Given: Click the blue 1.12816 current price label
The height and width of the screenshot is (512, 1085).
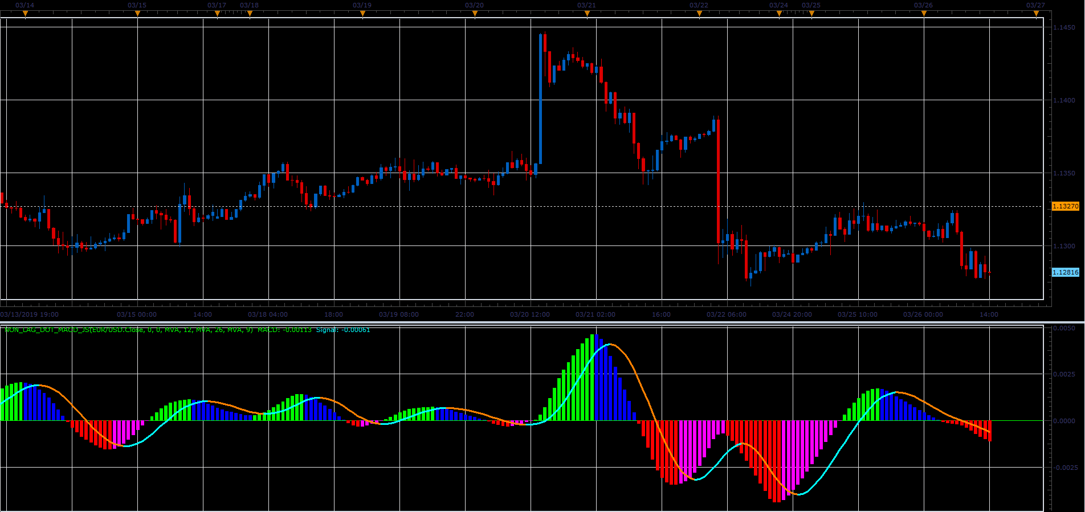Looking at the screenshot, I should [x=1065, y=272].
